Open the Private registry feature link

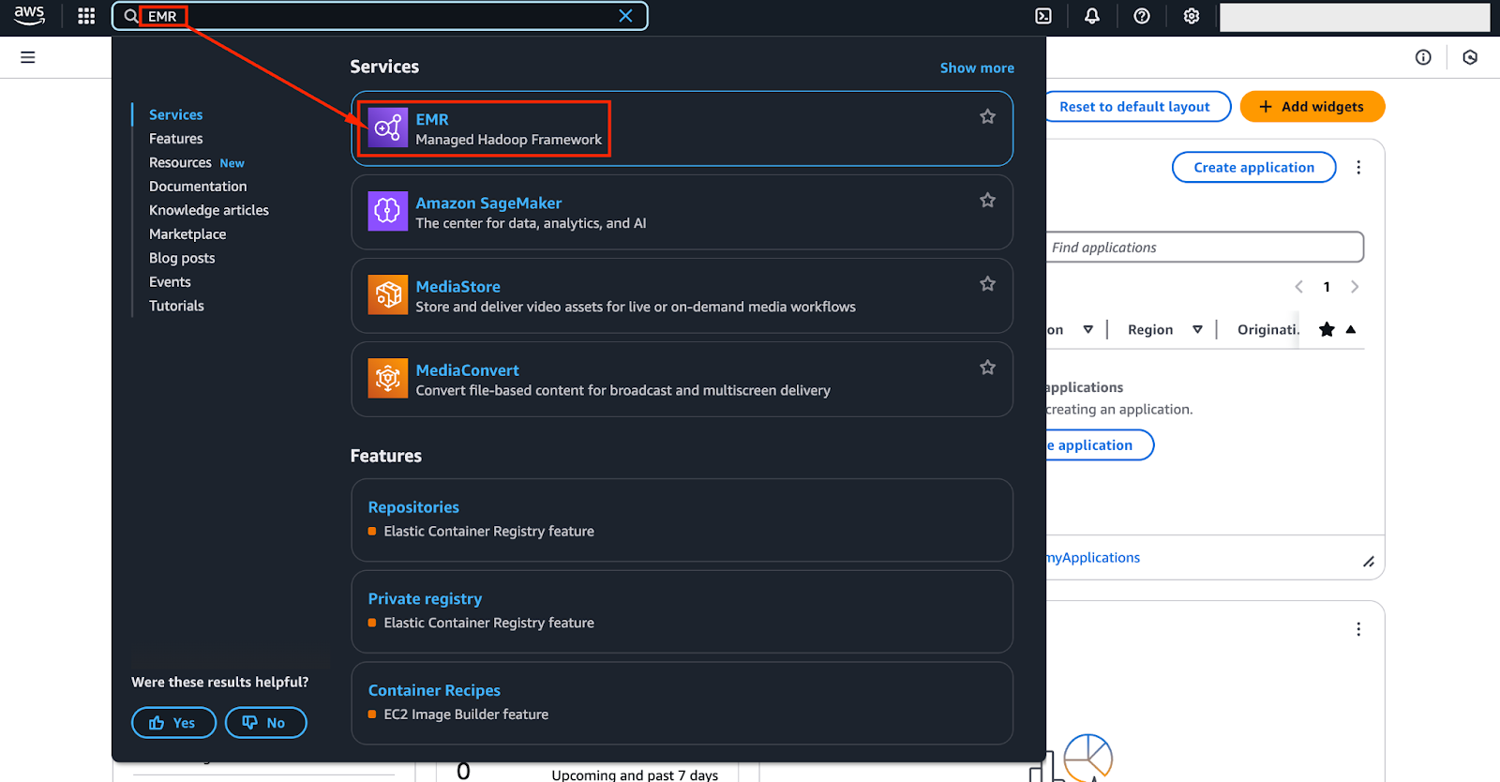tap(425, 598)
